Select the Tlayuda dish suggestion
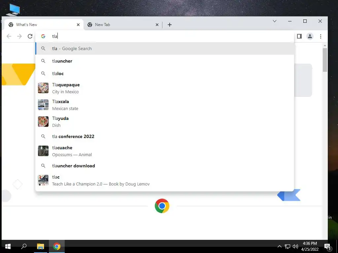Screen dimensions: 338x253 [x=165, y=122]
